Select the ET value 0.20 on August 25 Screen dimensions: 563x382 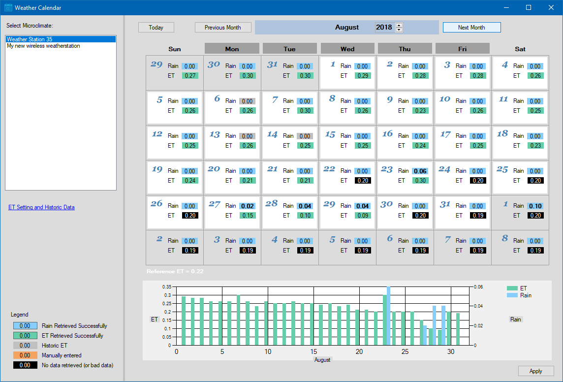click(535, 181)
